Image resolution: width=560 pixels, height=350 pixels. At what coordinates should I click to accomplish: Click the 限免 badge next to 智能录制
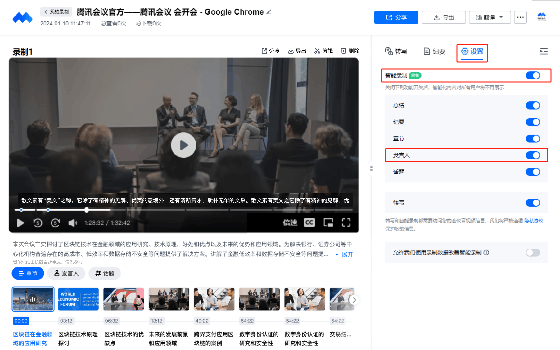tap(415, 75)
